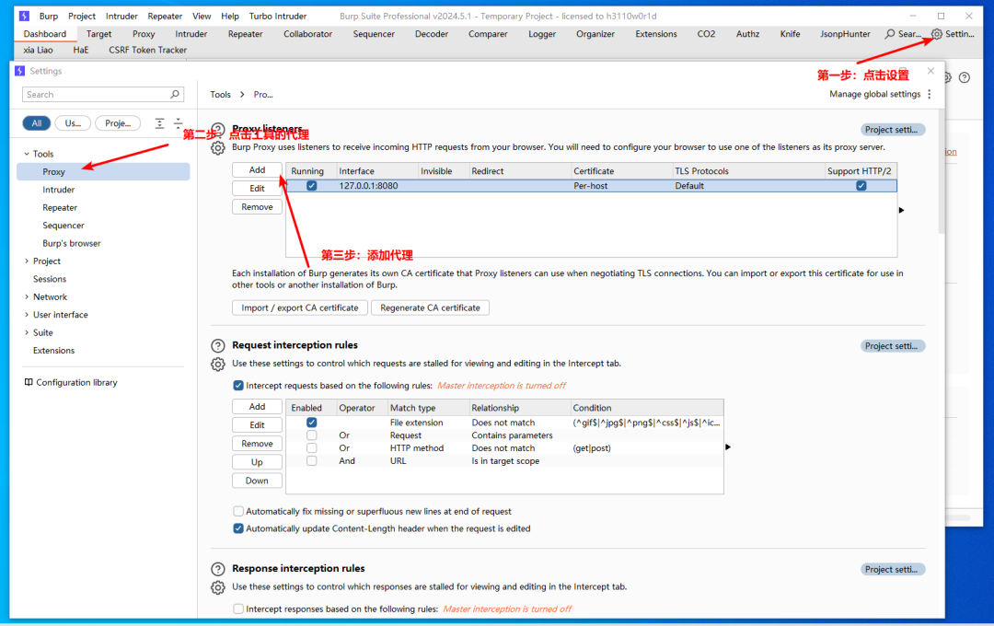Click Burp Suite logo icon in title bar
The image size is (994, 626).
click(24, 16)
